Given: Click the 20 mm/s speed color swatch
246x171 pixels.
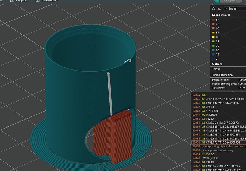Looking at the screenshot, I should (x=213, y=50).
